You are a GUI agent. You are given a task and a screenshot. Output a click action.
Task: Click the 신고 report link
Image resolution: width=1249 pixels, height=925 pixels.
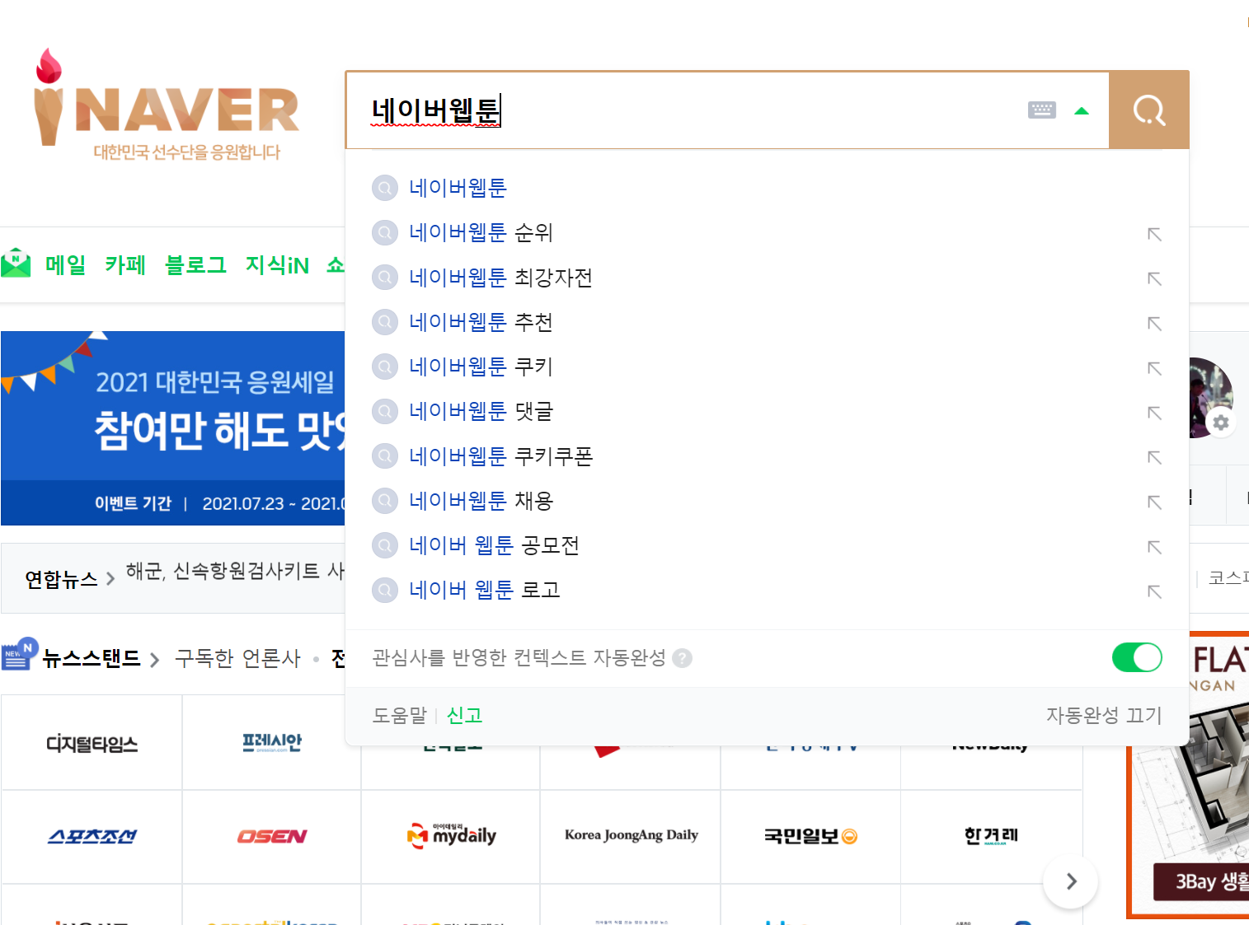pos(464,715)
